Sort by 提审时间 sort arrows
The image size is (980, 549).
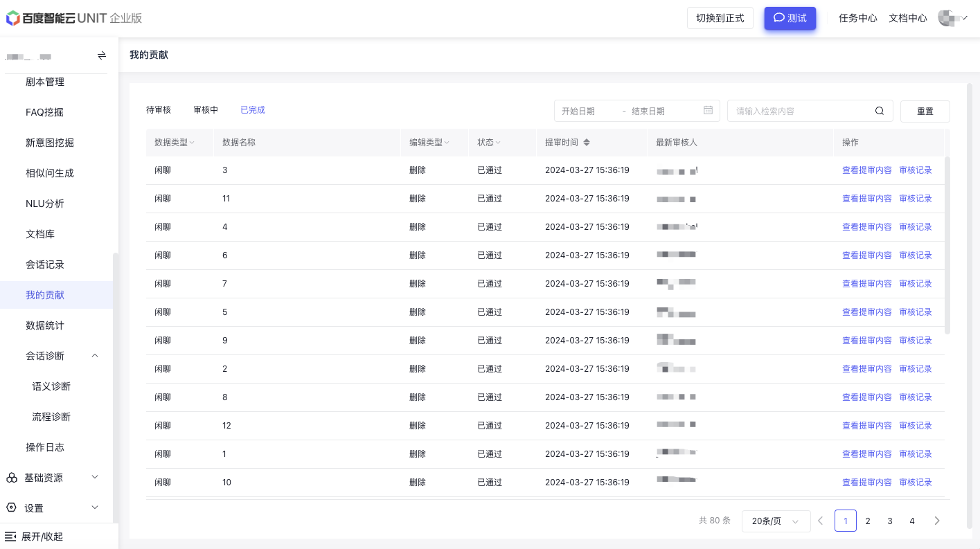tap(587, 142)
